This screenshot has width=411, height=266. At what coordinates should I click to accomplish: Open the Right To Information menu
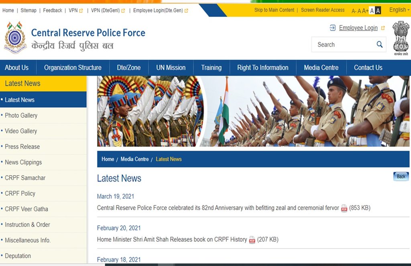(263, 68)
